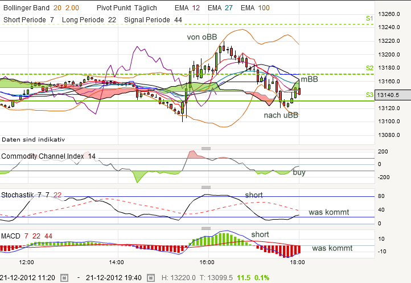Click the high value H: 13220.0
Viewport: 411px width, 283px height.
click(x=179, y=278)
